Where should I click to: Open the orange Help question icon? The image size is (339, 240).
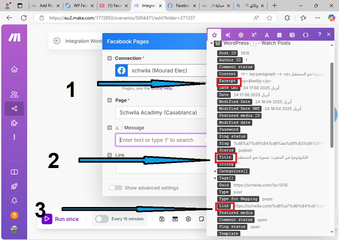click(x=14, y=215)
